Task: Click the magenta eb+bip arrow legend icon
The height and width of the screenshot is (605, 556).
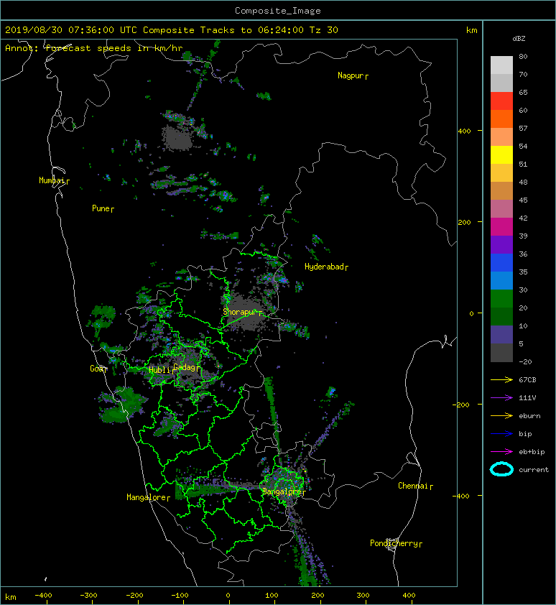Action: 501,452
